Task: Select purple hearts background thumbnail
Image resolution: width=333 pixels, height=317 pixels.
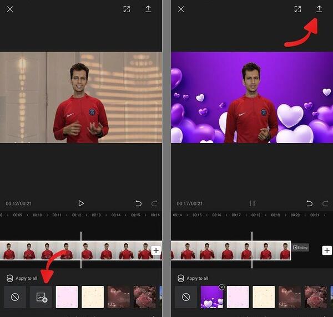Action: coord(212,297)
